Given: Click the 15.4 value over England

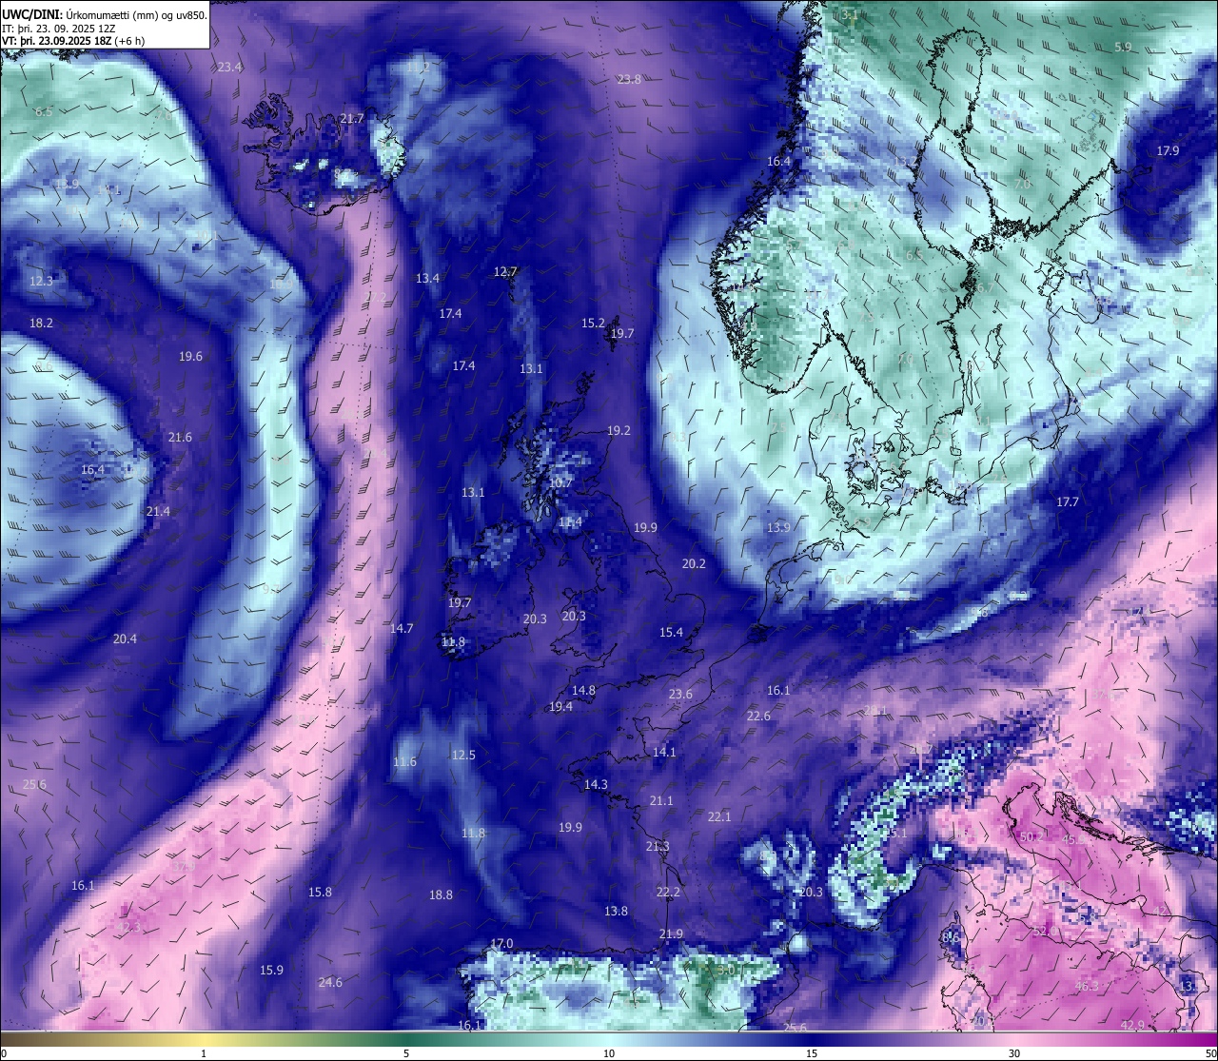Looking at the screenshot, I should click(x=671, y=632).
